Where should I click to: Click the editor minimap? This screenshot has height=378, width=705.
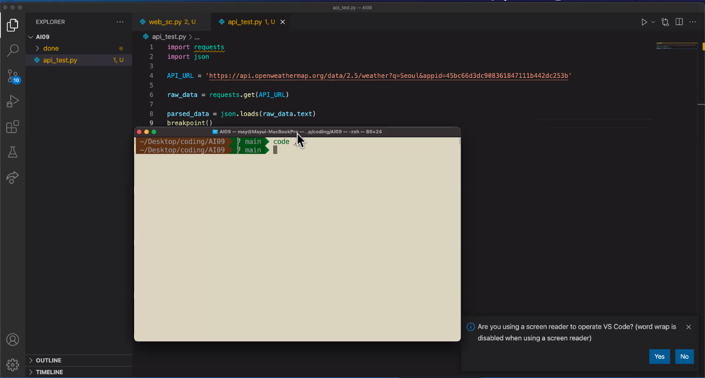(x=677, y=45)
